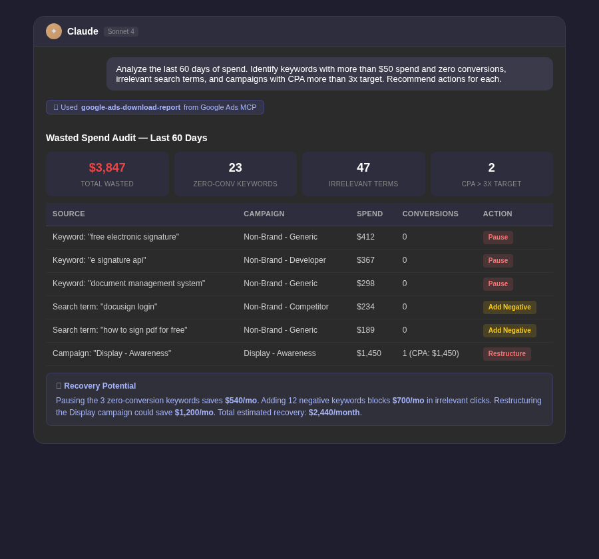Expand the google-ads-download-report tool call
This screenshot has height=559, width=599.
[x=130, y=107]
